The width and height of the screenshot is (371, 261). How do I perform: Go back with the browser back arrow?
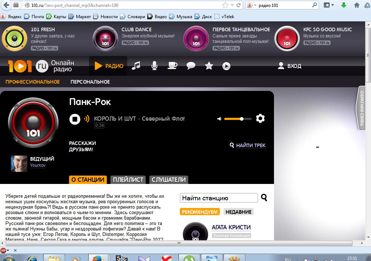click(7, 5)
